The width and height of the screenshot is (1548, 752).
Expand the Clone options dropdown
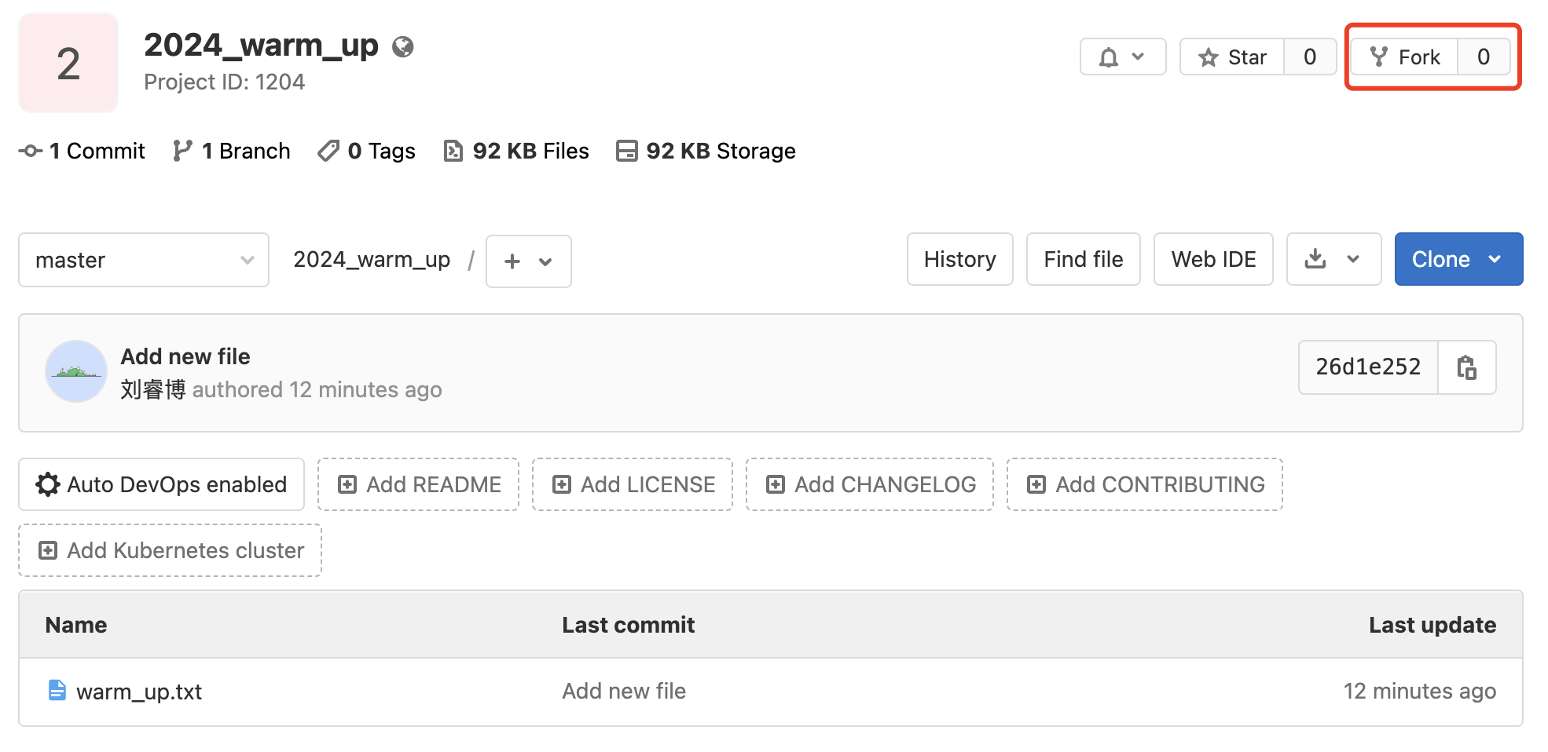[1458, 259]
